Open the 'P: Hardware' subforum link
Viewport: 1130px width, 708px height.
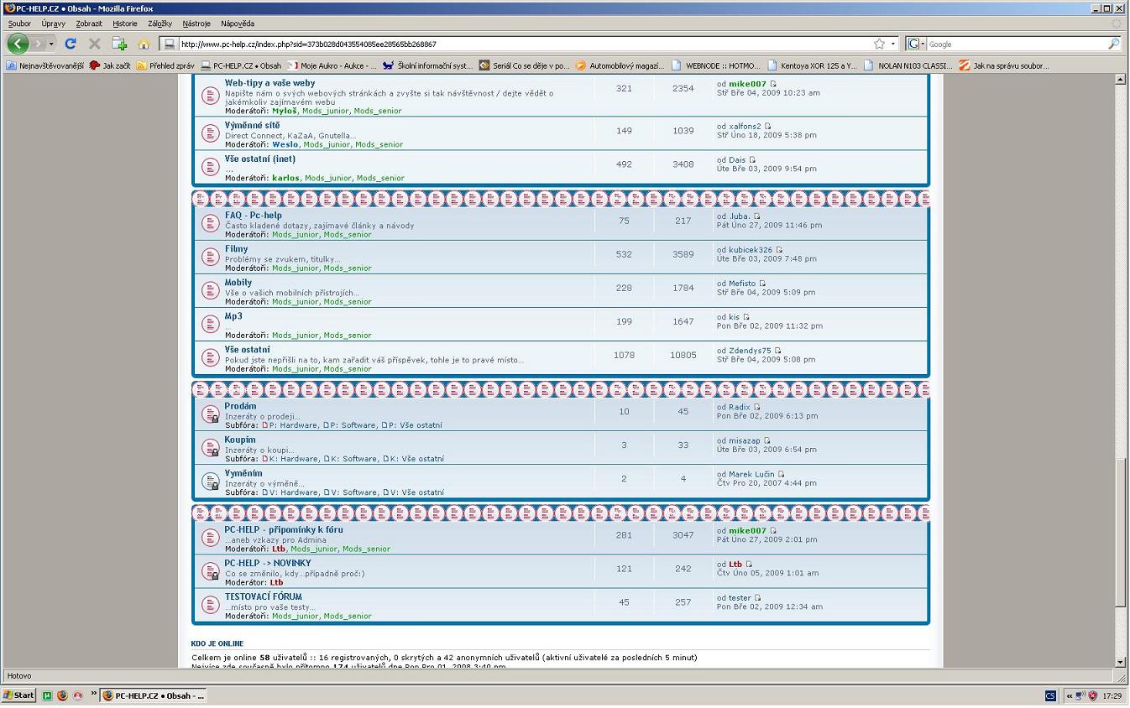pyautogui.click(x=293, y=425)
